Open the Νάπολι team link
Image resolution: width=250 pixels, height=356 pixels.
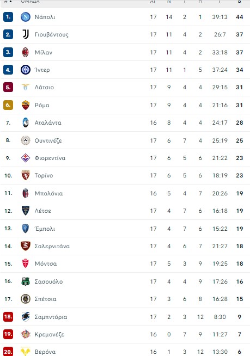pos(45,17)
